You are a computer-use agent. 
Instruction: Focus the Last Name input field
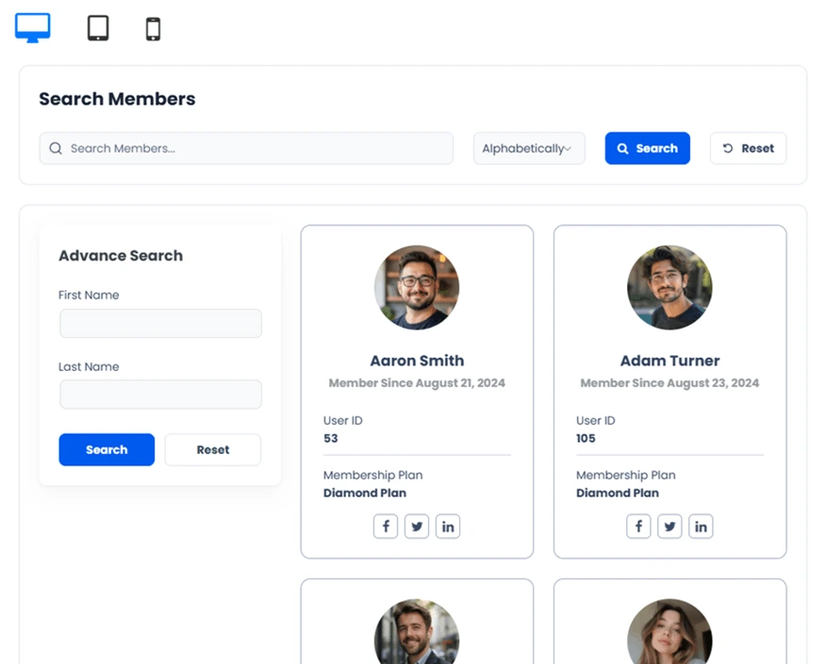point(160,395)
